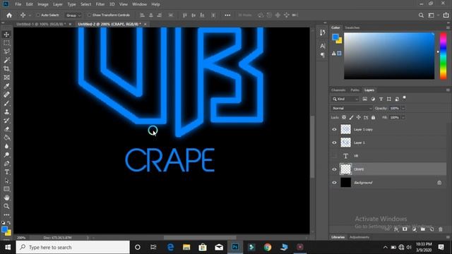Switch to the Untitled-1 document tab
Viewport: 452px width, 254px height.
coord(41,24)
